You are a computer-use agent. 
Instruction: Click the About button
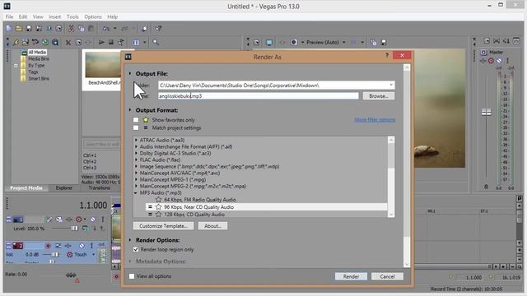point(212,226)
